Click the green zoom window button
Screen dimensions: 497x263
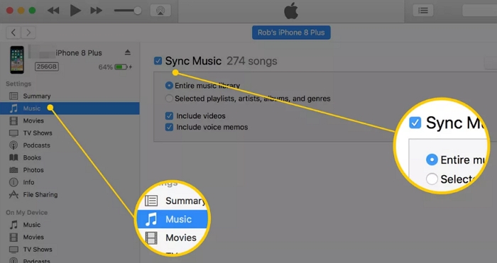(33, 11)
